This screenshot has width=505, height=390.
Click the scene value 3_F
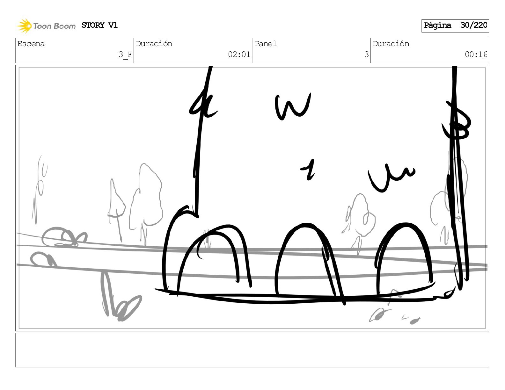[125, 54]
